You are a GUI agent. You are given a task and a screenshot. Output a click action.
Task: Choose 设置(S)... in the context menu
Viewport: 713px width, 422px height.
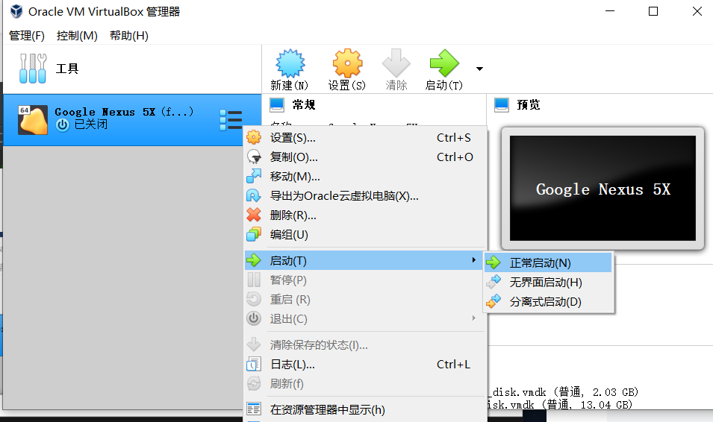pos(366,138)
